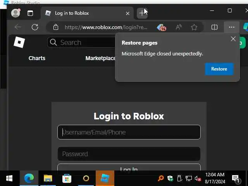Image resolution: width=248 pixels, height=186 pixels.
Task: Click the magnifier in Roblox search
Action: pos(53,42)
